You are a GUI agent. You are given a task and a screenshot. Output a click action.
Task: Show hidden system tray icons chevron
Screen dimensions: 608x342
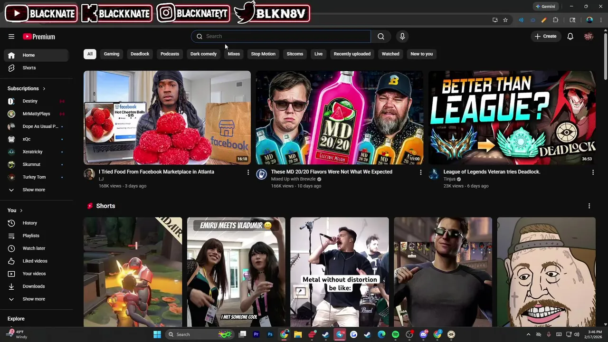click(528, 334)
